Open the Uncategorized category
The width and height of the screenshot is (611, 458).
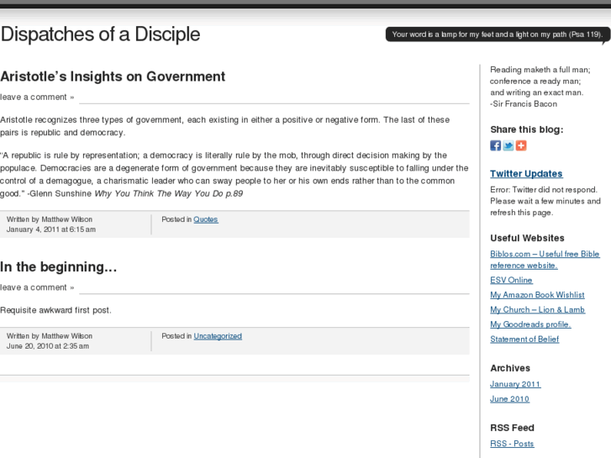tap(218, 336)
